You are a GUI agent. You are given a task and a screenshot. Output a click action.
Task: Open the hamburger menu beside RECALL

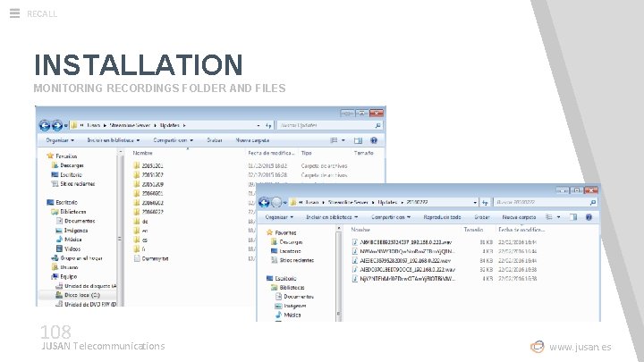point(14,13)
